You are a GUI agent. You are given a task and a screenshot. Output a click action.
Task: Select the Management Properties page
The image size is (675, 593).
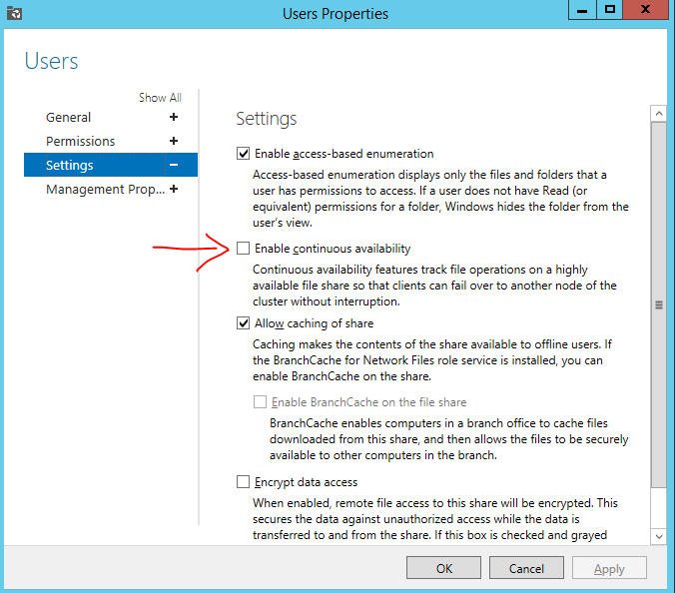[105, 189]
